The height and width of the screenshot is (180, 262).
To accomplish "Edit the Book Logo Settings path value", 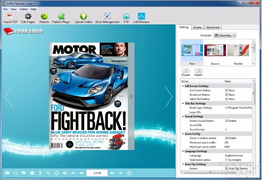I will pyautogui.click(x=238, y=108).
